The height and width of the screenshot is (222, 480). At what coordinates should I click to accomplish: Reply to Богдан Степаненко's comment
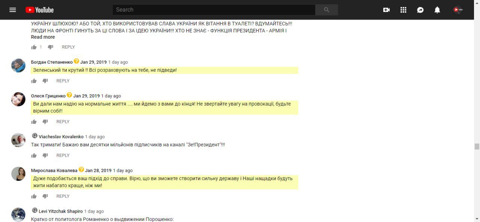pos(63,81)
